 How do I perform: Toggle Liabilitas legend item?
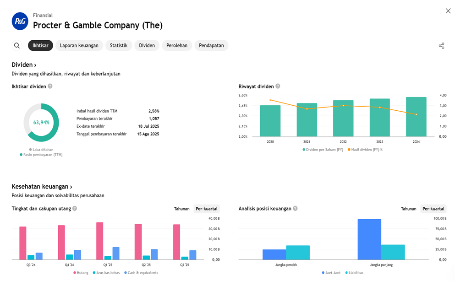click(x=354, y=273)
